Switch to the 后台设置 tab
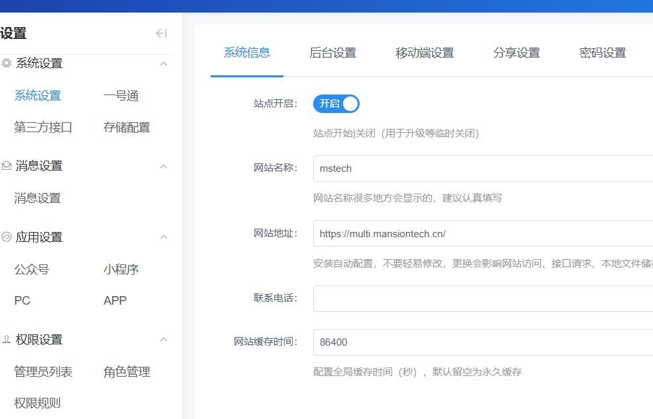 332,53
